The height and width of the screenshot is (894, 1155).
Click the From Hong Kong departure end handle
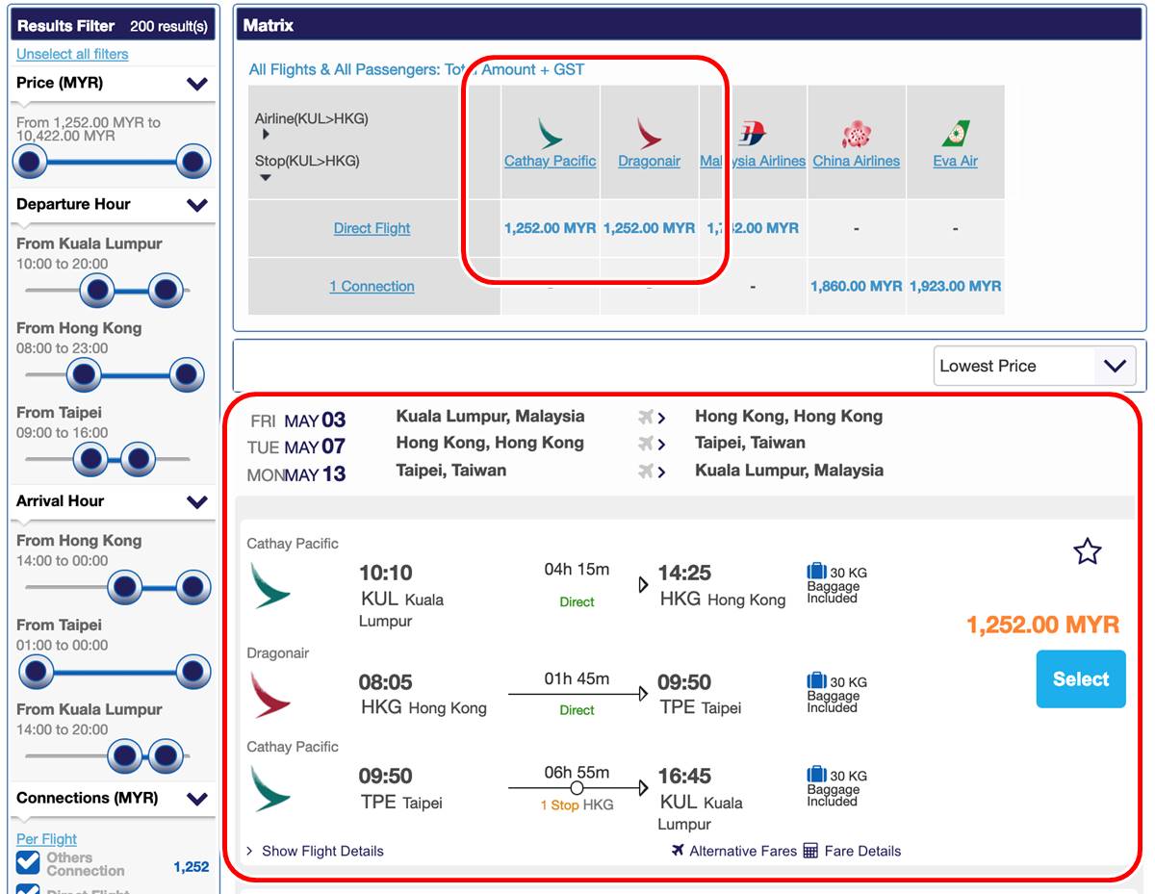[187, 373]
